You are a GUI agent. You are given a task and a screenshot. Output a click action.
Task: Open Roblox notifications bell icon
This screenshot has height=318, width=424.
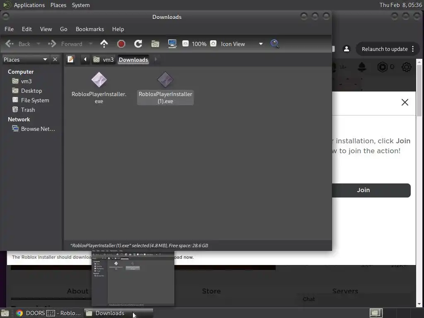(x=362, y=67)
